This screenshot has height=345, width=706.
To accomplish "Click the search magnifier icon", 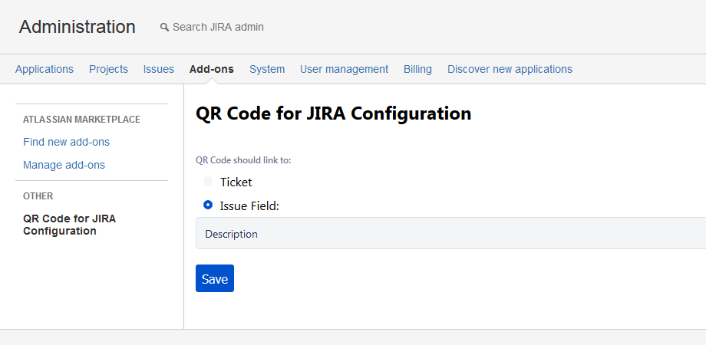I will [x=164, y=28].
